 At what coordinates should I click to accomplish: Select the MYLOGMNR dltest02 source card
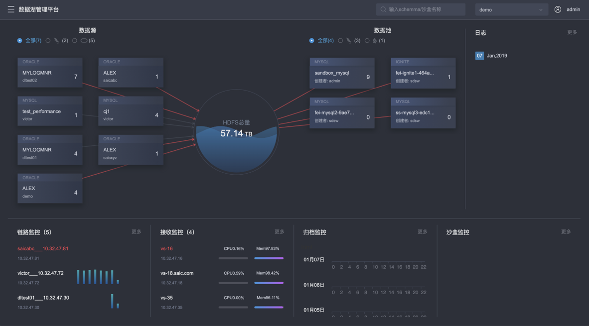pos(50,73)
